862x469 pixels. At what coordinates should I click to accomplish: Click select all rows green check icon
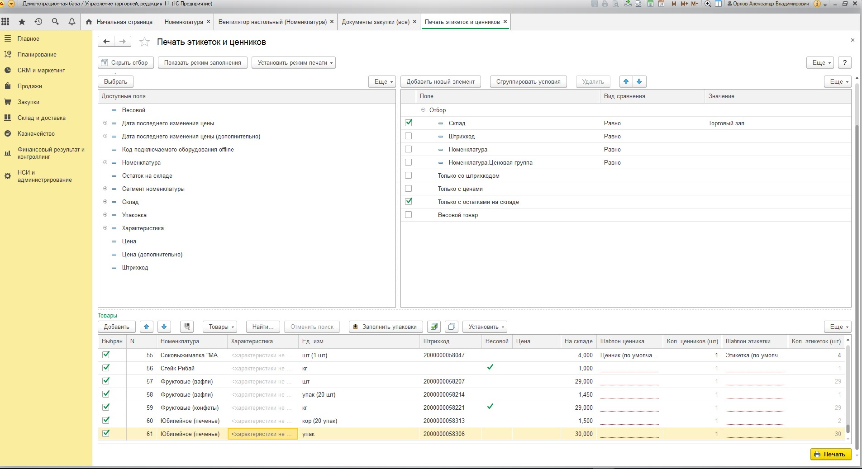[434, 327]
